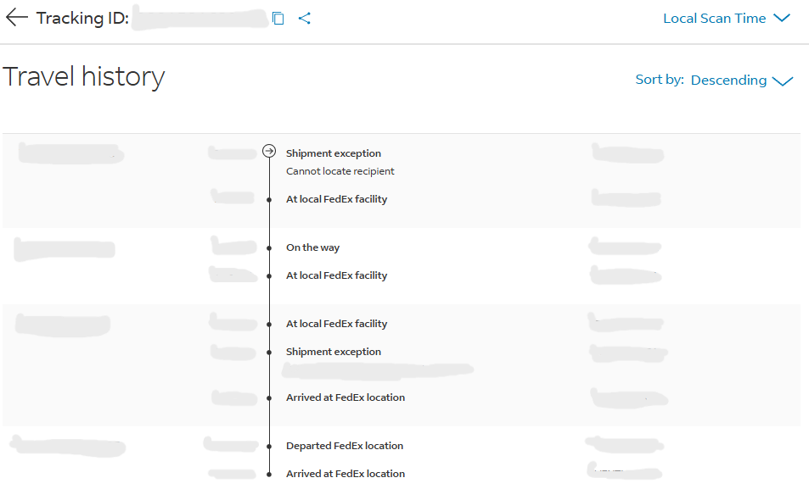Click the timeline dot beside Departed FedEx location
Screen dimensions: 809x489
point(269,446)
